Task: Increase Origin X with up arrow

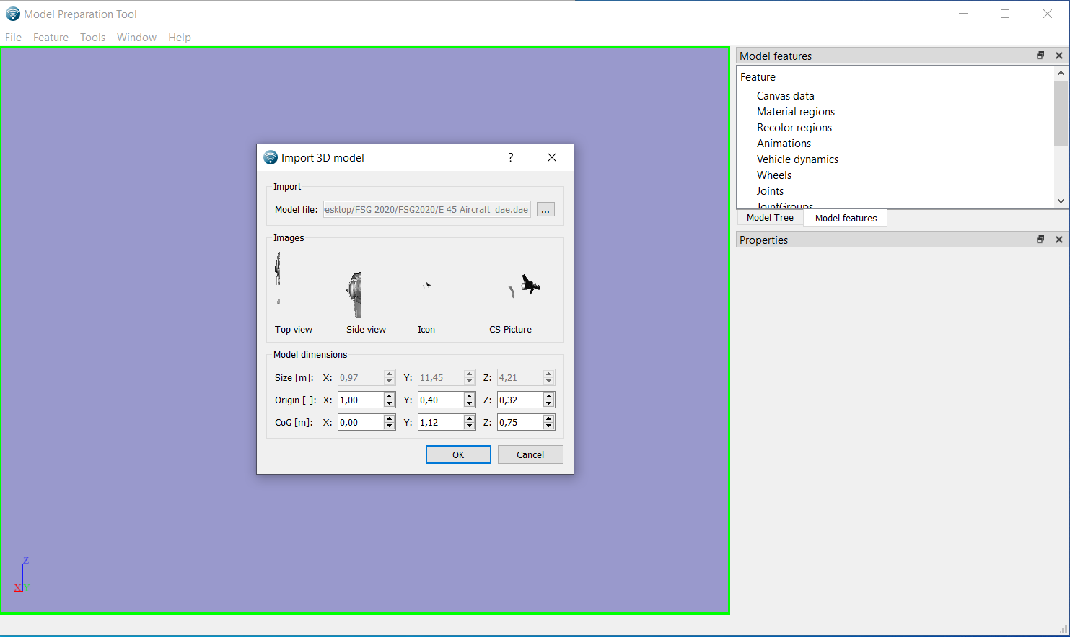Action: tap(390, 396)
